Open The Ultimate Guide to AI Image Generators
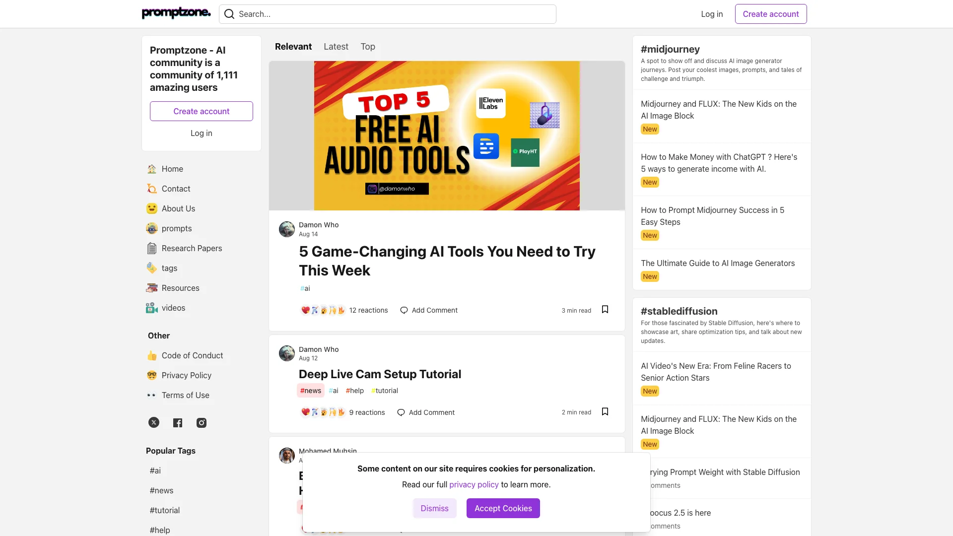The image size is (953, 536). [718, 263]
